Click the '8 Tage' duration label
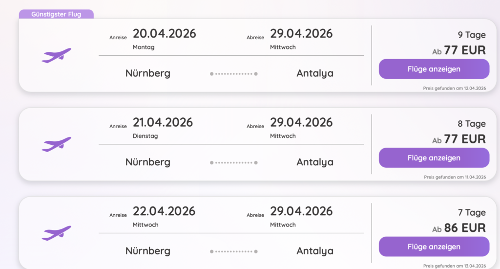This screenshot has width=500, height=269. point(472,124)
